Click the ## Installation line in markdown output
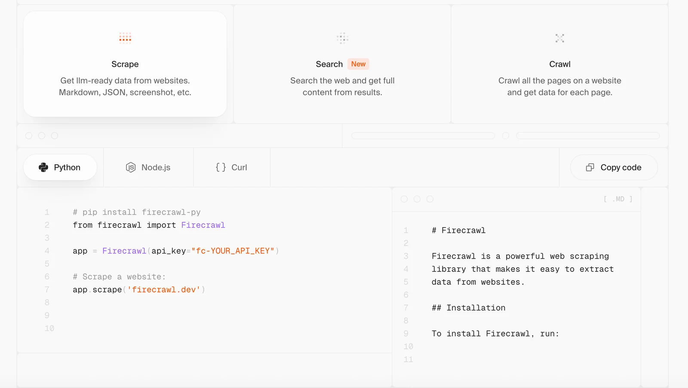688x388 pixels. click(469, 308)
